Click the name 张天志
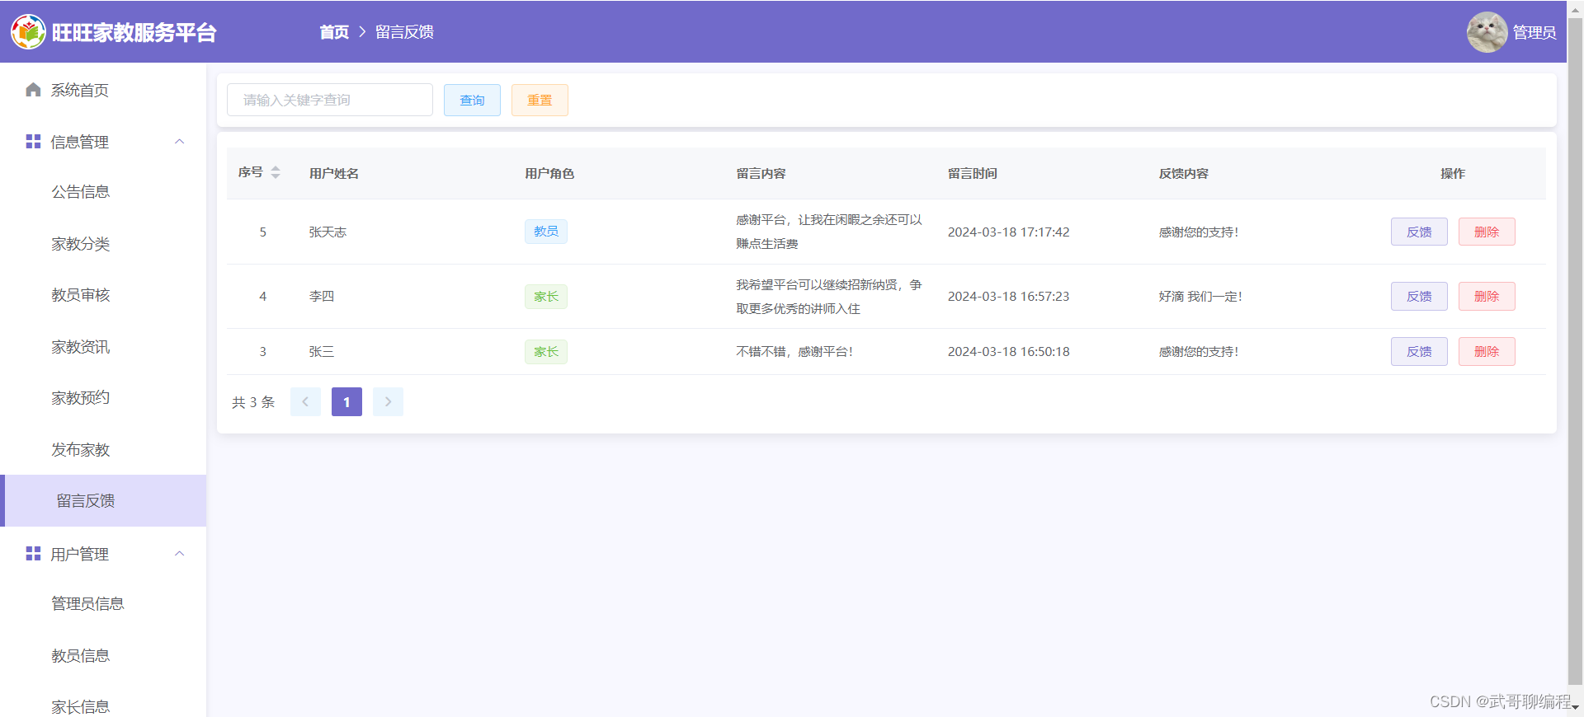Screen dimensions: 1584x717 tap(328, 232)
